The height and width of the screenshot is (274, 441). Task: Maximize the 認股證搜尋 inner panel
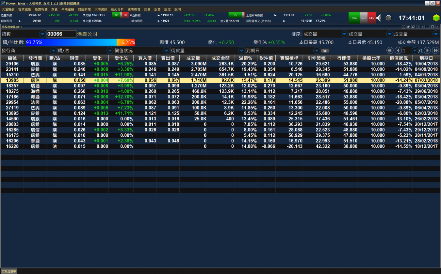433,27
